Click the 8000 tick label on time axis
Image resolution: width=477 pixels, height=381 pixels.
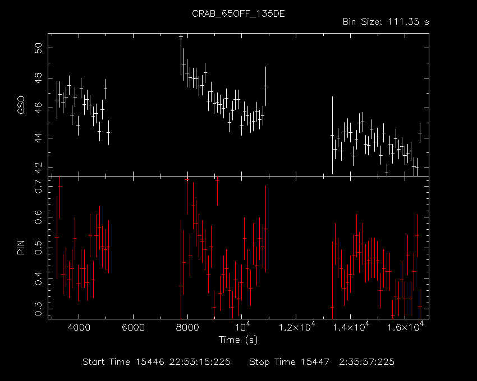187,327
